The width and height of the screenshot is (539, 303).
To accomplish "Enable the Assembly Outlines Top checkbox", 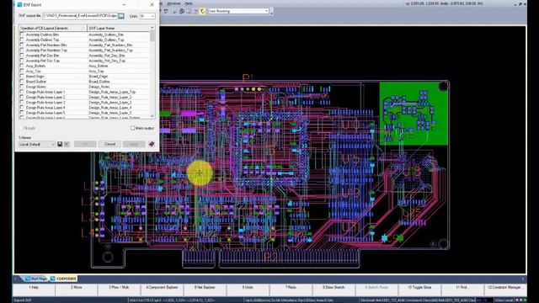I will tap(22, 40).
